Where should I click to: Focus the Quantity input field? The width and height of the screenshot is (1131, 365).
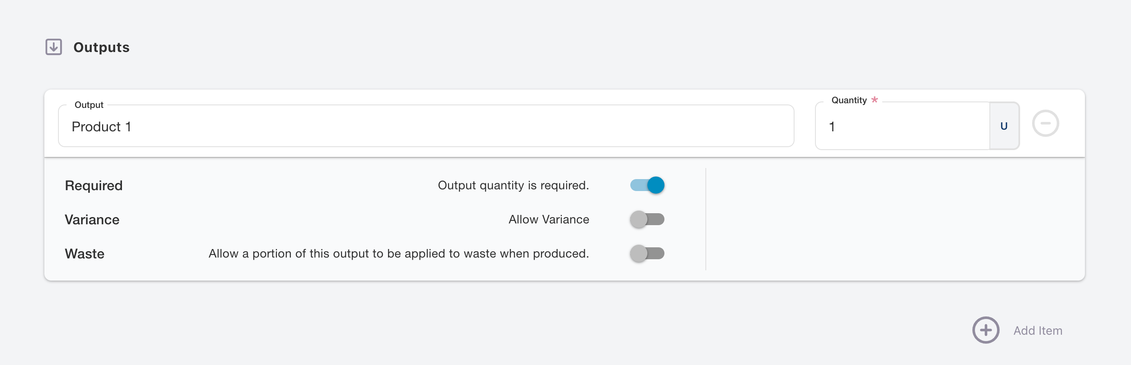tap(902, 127)
